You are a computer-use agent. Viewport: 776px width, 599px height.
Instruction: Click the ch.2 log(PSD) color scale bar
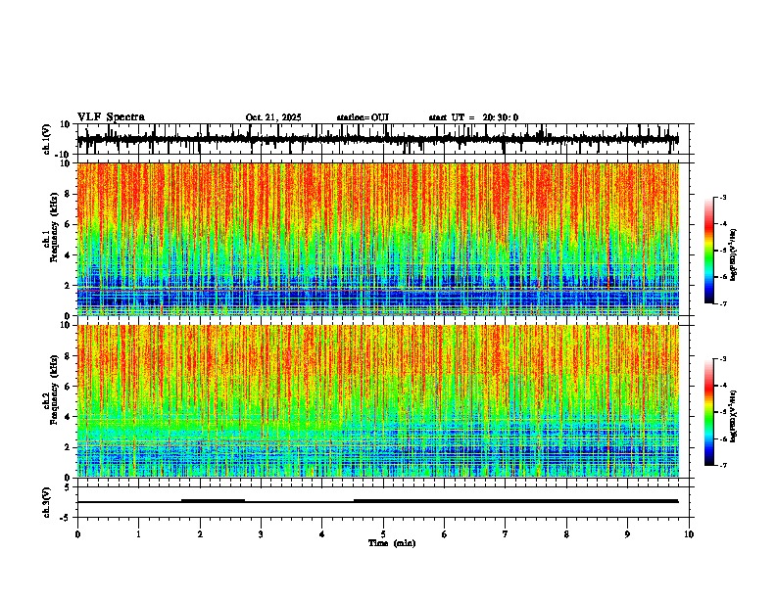709,412
